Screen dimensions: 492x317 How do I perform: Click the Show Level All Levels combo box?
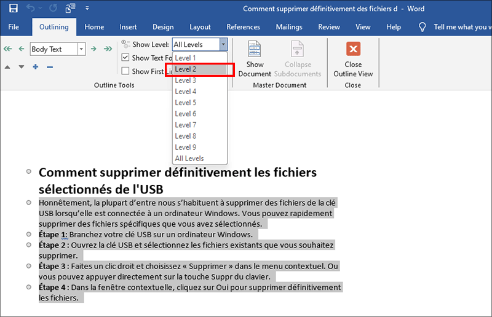coord(196,44)
